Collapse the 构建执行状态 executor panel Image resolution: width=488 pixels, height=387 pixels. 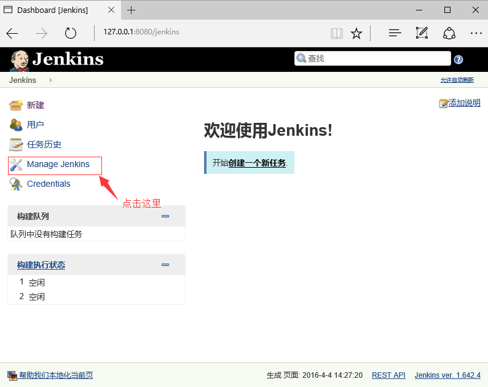165,265
